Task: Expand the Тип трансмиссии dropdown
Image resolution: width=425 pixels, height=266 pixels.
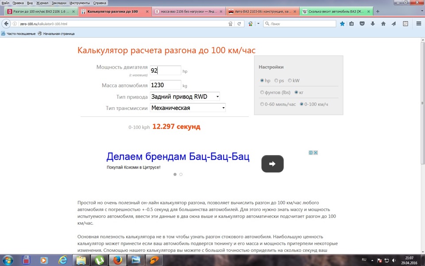Action: pyautogui.click(x=188, y=108)
